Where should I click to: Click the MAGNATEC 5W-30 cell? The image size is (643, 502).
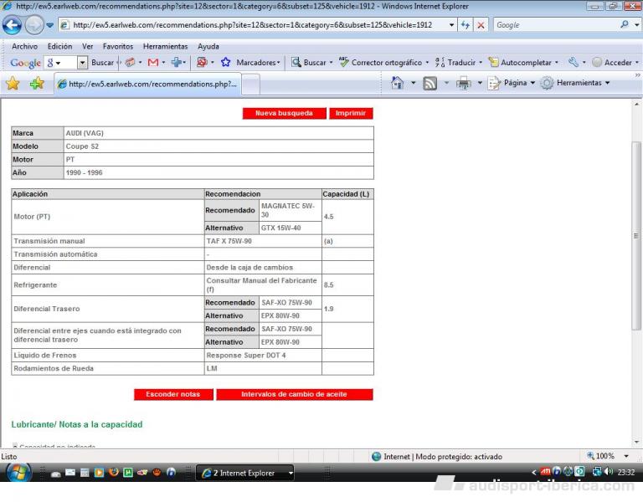point(291,210)
